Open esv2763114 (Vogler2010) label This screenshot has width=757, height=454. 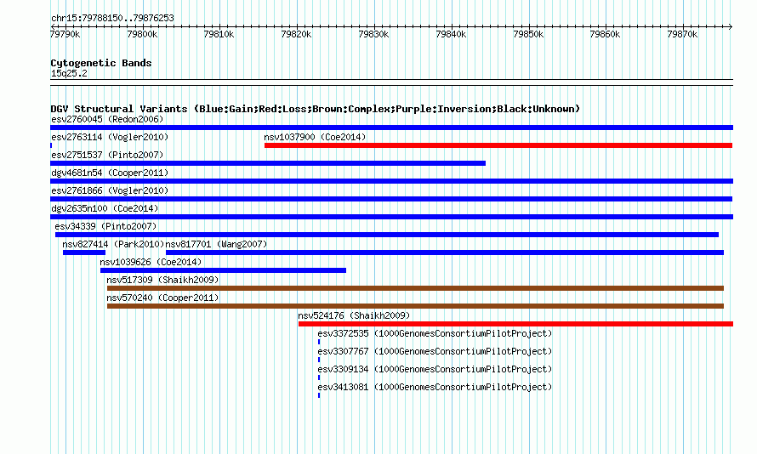110,137
